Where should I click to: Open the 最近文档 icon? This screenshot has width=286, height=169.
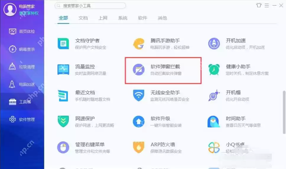point(63,96)
